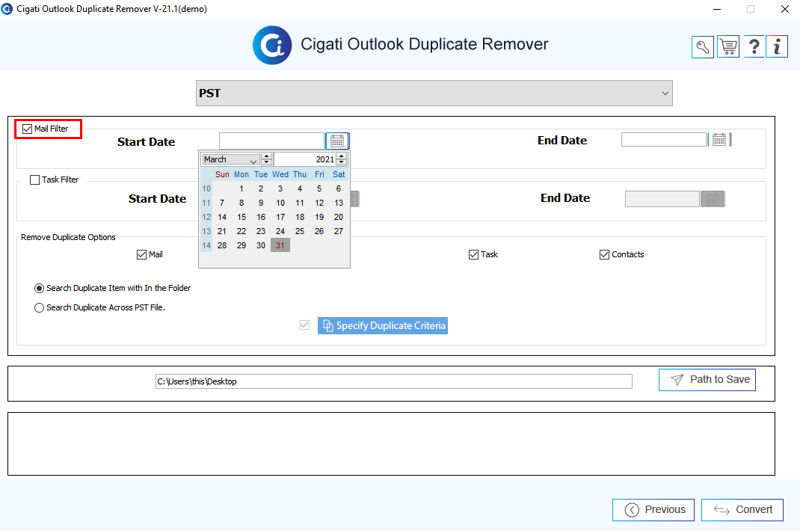This screenshot has height=531, width=800.
Task: Pick date 10 in the calendar
Action: click(280, 203)
